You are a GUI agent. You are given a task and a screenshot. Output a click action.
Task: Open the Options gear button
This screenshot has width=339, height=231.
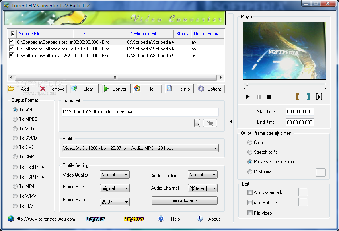pos(211,89)
